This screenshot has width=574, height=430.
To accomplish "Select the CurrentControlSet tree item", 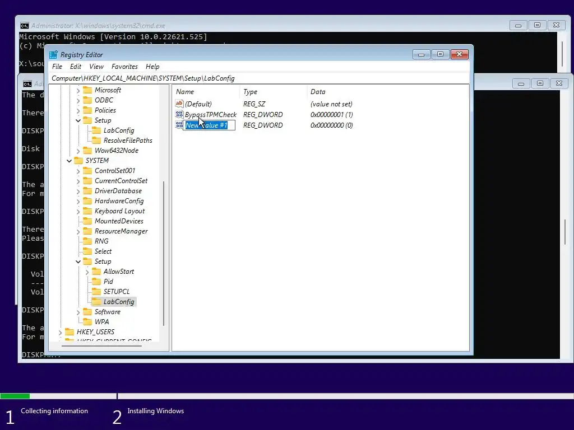I will pos(121,181).
